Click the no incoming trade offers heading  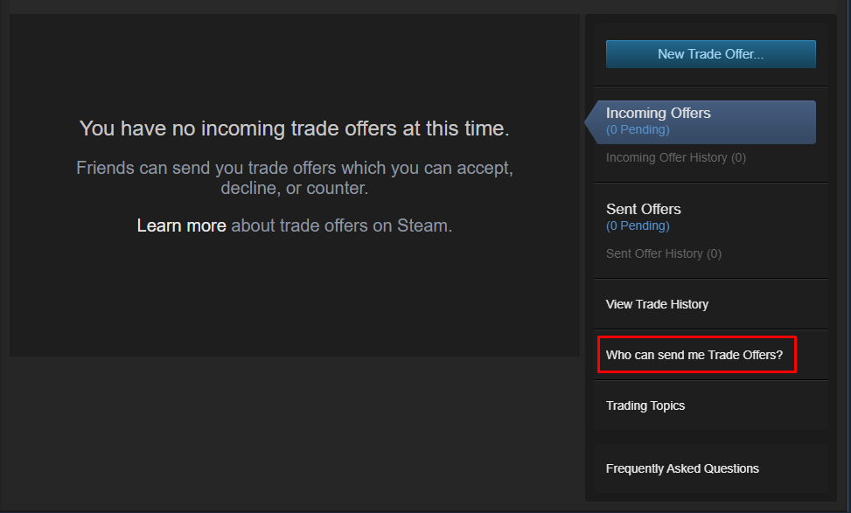coord(294,128)
